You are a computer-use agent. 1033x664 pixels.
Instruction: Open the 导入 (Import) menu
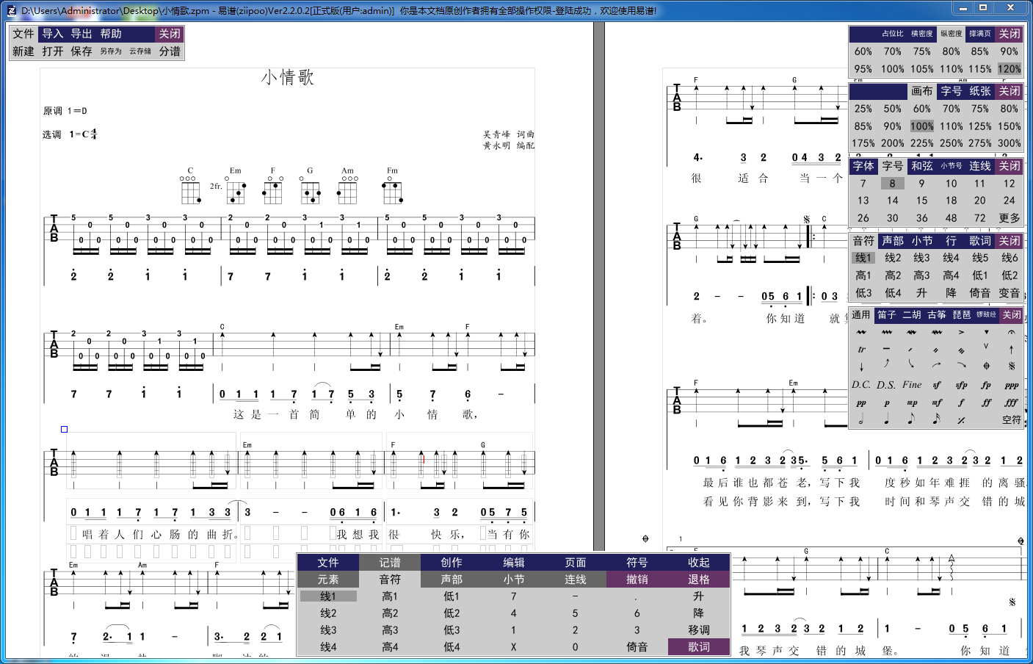[x=53, y=34]
